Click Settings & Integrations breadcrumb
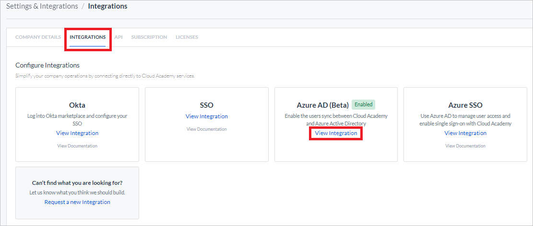This screenshot has width=533, height=226. click(42, 6)
